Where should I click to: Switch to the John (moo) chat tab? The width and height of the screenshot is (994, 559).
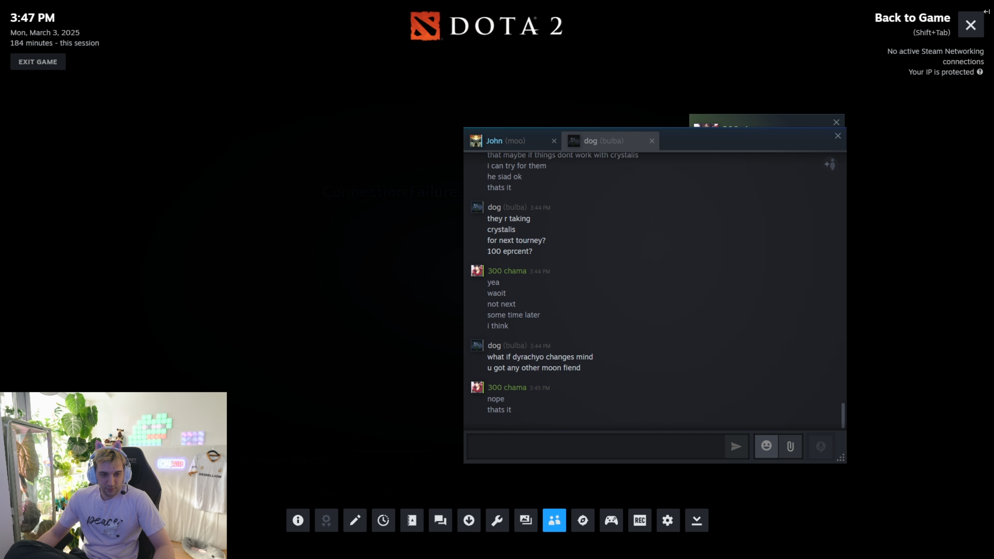tap(505, 141)
